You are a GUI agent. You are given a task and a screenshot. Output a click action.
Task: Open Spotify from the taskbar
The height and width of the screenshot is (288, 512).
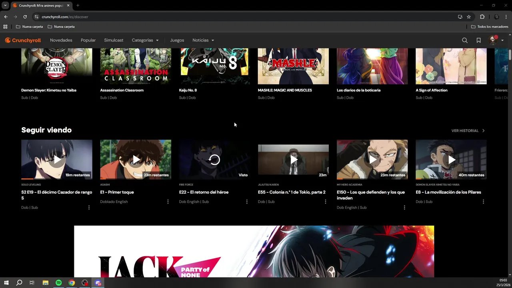[58, 283]
